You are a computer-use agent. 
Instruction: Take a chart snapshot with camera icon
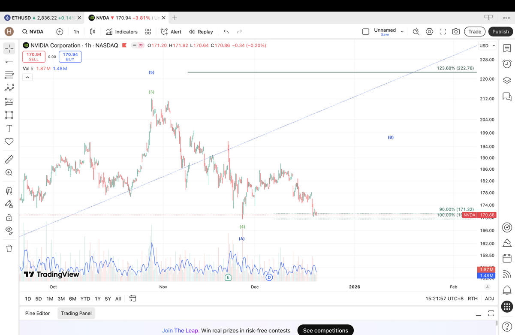click(456, 32)
